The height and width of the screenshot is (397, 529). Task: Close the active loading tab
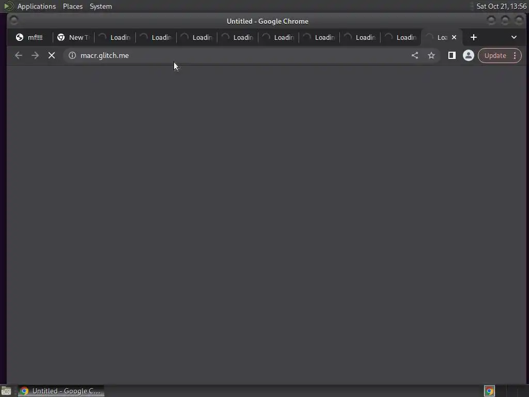454,37
